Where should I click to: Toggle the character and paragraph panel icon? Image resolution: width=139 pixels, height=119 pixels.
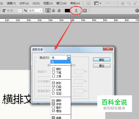(x=85, y=11)
